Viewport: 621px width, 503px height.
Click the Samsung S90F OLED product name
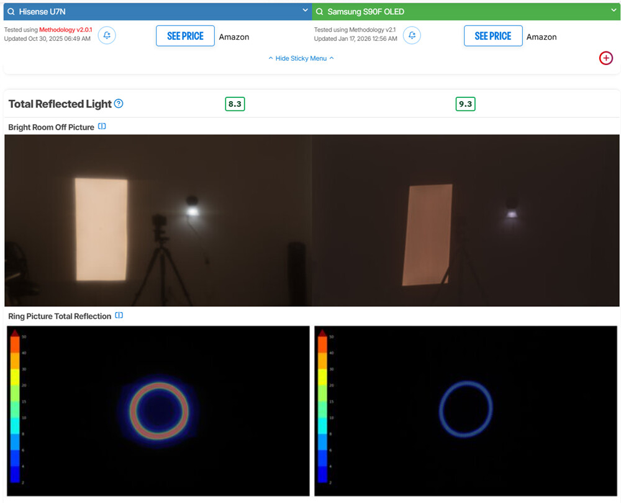coord(366,12)
